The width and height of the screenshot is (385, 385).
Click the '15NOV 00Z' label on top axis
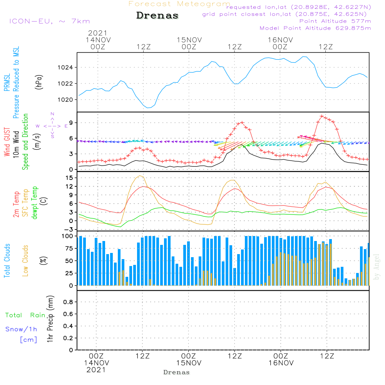click(189, 43)
